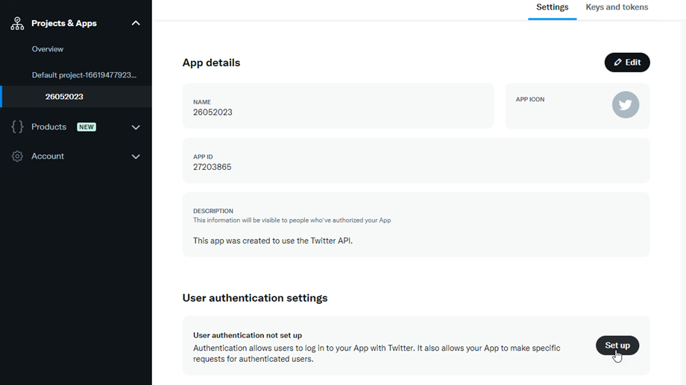Viewport: 686px width, 385px height.
Task: Select the Default project-16619477923 item
Action: coord(84,75)
